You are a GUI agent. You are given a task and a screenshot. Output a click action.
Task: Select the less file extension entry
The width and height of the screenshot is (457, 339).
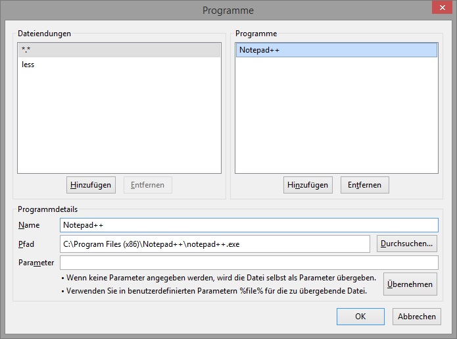pos(119,65)
